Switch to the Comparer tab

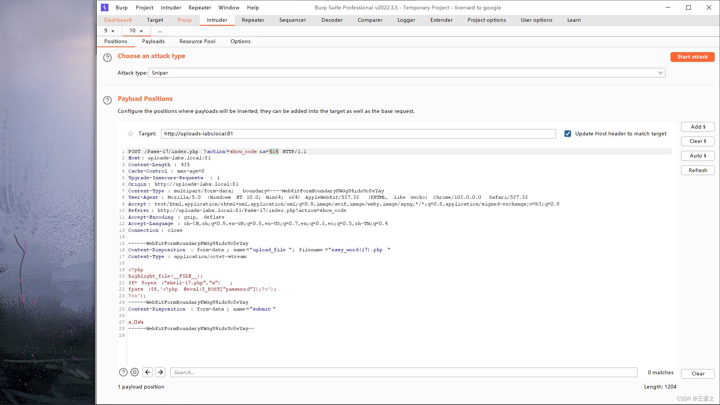[x=370, y=20]
